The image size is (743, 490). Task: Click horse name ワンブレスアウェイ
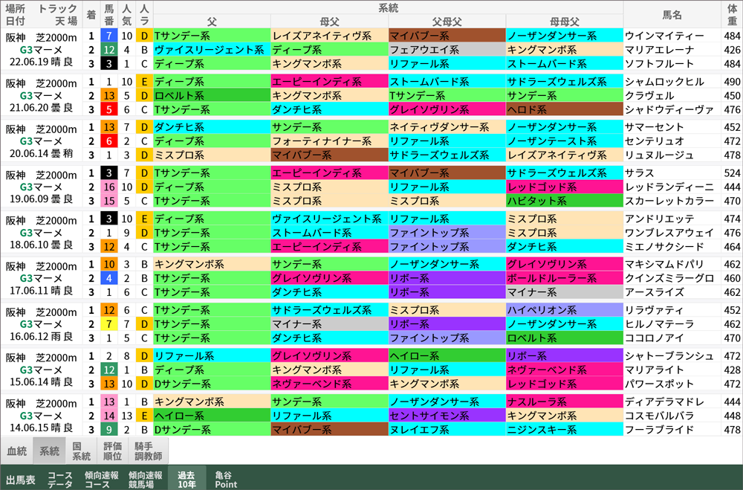pyautogui.click(x=669, y=233)
